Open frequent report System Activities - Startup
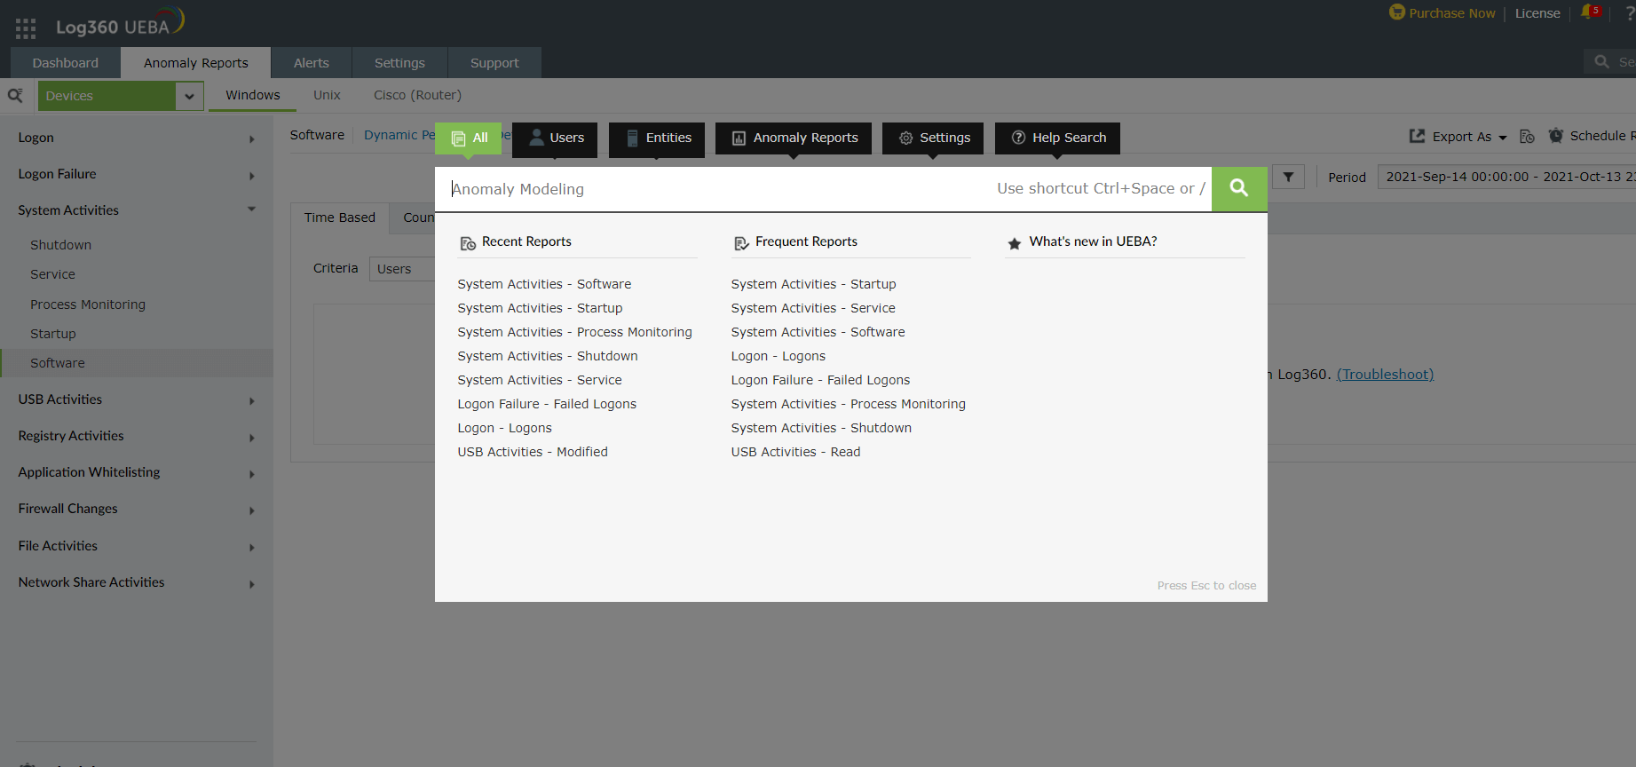The height and width of the screenshot is (767, 1636). [813, 284]
